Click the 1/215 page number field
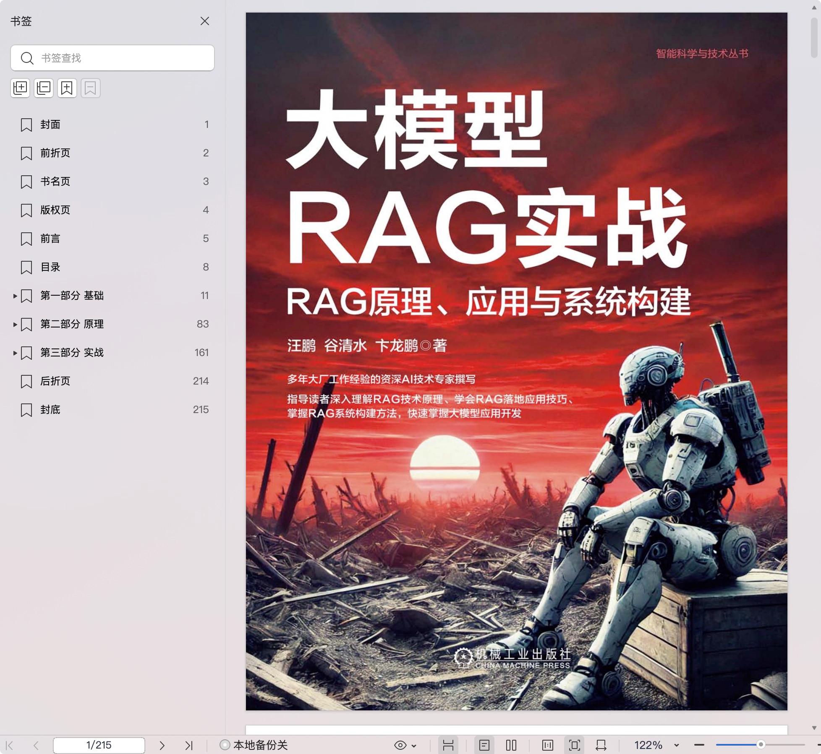The width and height of the screenshot is (821, 754). [x=99, y=745]
